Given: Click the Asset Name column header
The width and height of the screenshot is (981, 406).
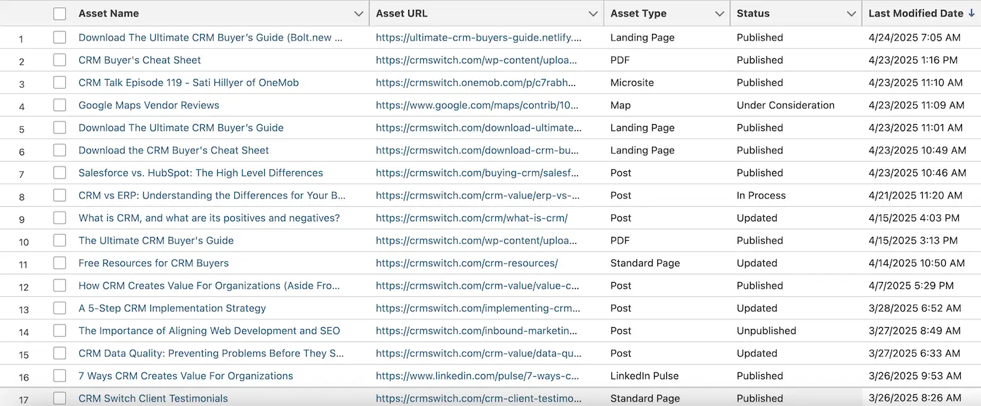Looking at the screenshot, I should tap(109, 13).
